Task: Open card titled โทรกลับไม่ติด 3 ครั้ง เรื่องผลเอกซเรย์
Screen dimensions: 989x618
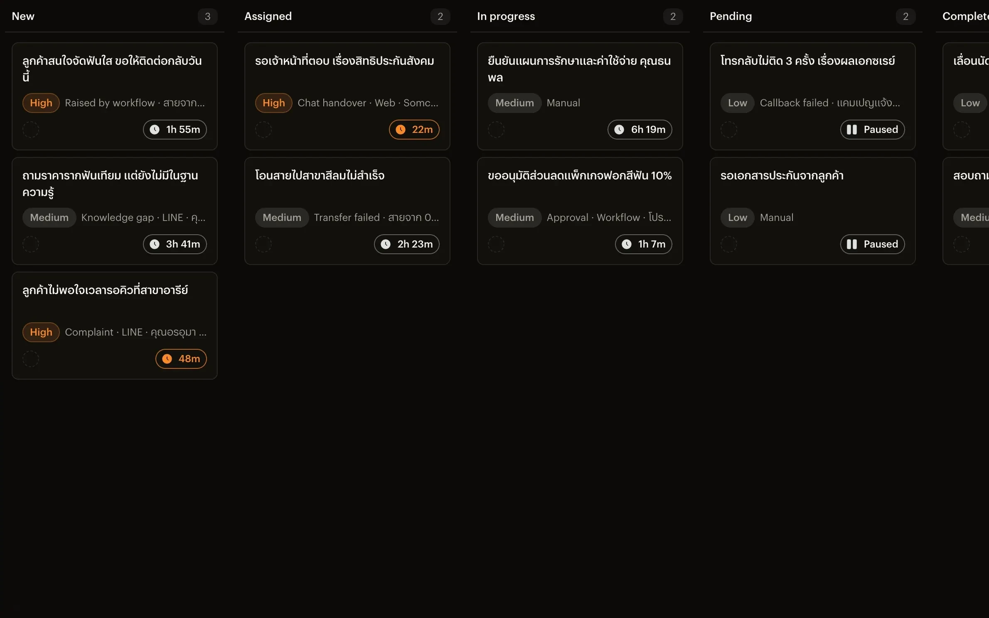Action: coord(813,96)
